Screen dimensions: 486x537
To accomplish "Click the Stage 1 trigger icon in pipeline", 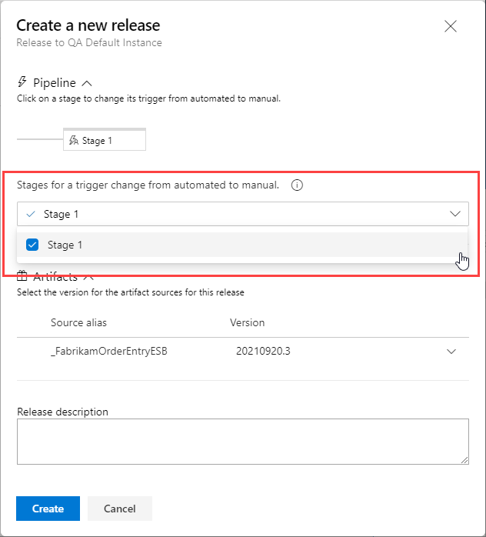I will pos(74,140).
